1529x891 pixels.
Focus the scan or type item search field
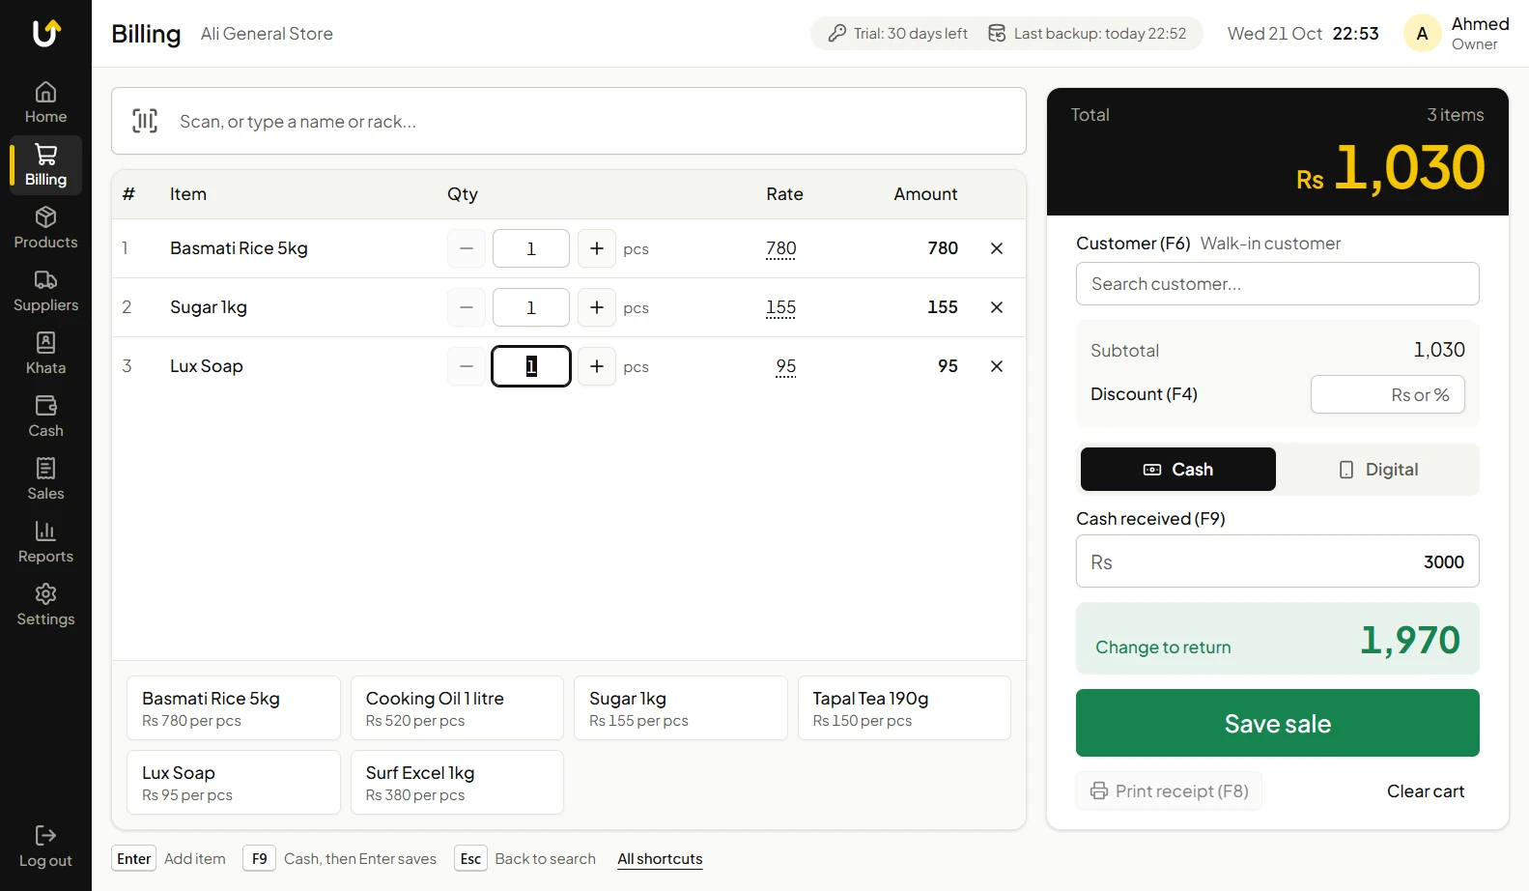(569, 121)
